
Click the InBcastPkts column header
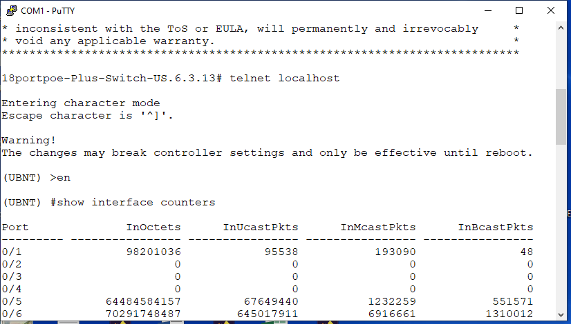[x=496, y=227]
